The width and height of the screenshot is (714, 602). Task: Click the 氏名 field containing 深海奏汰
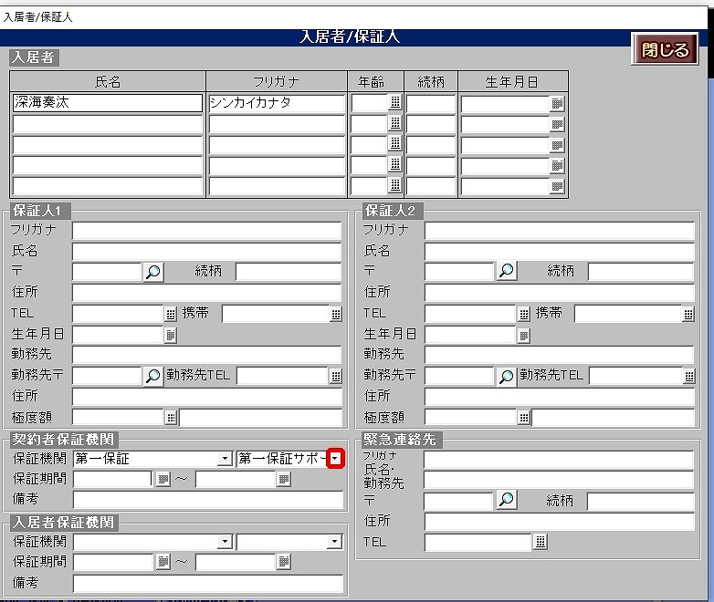107,103
